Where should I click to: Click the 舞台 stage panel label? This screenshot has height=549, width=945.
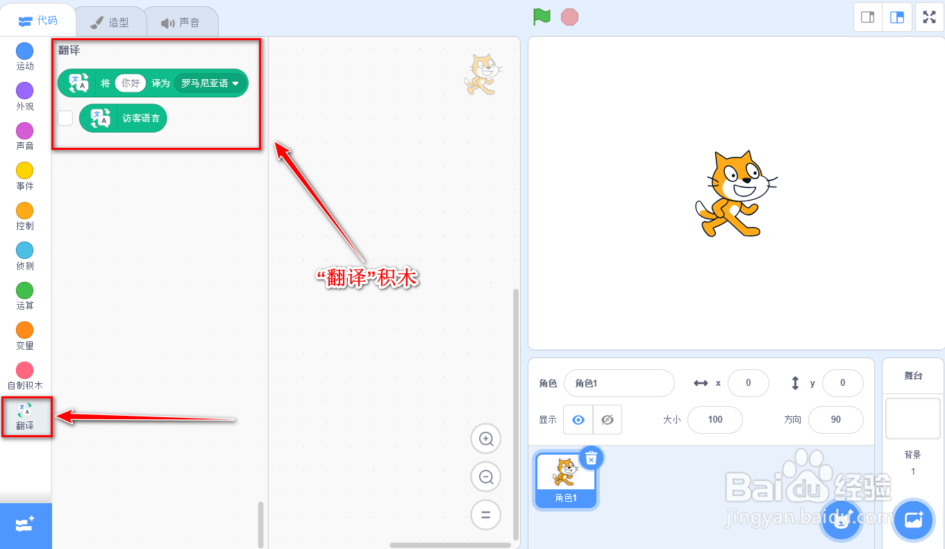(x=913, y=375)
